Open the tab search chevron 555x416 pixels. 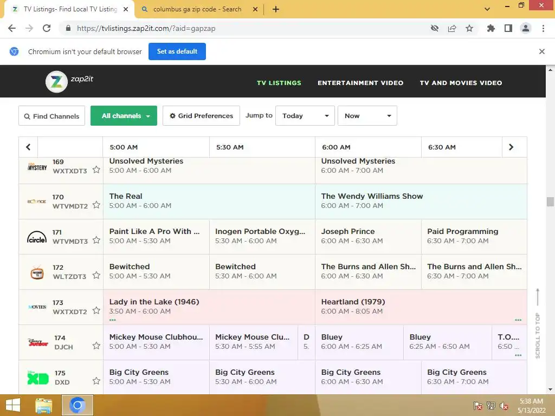[x=487, y=9]
